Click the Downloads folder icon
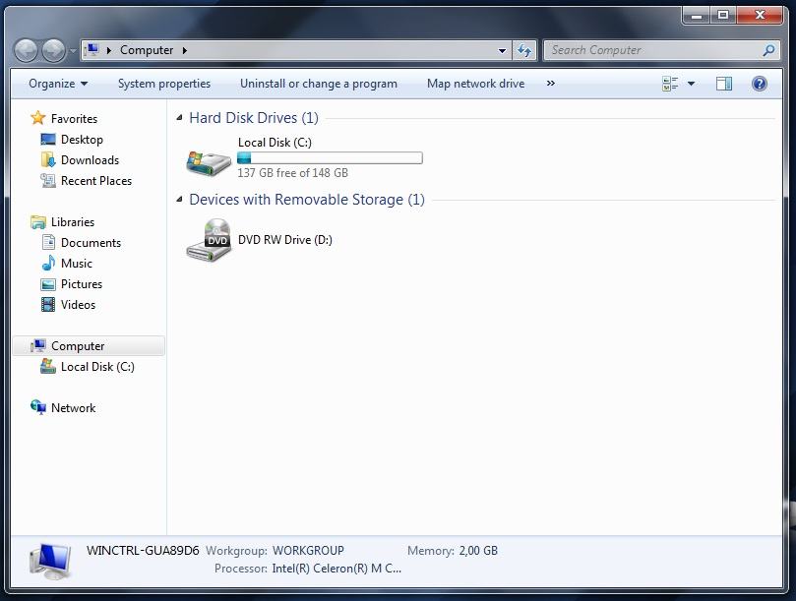 tap(48, 160)
